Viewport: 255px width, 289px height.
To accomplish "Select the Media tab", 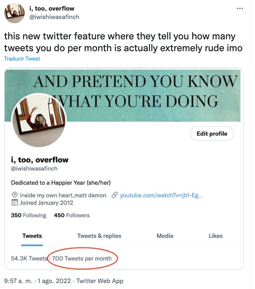I will point(165,236).
